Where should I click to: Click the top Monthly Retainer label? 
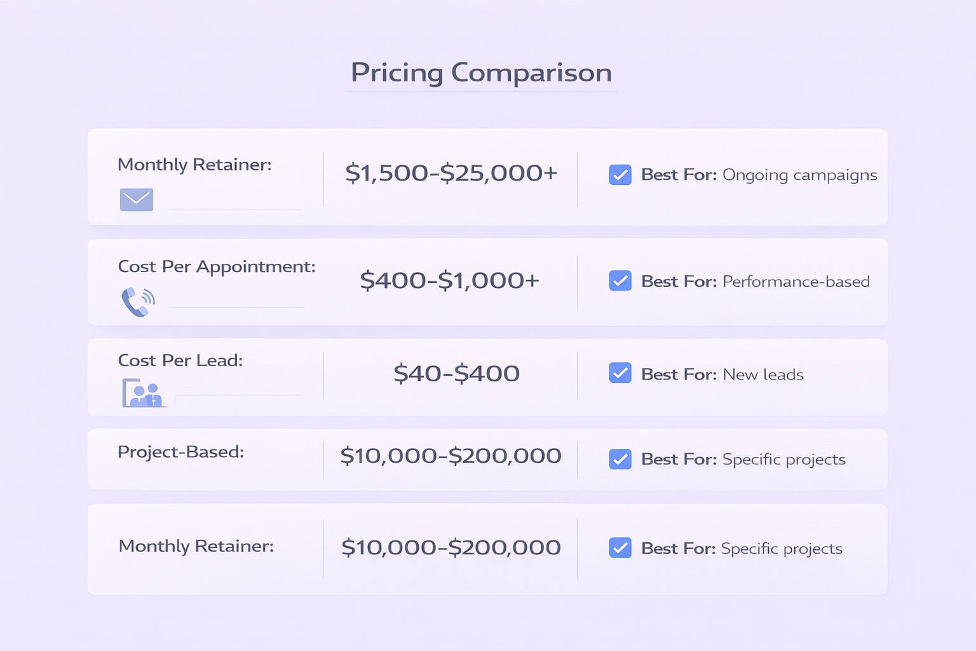194,165
